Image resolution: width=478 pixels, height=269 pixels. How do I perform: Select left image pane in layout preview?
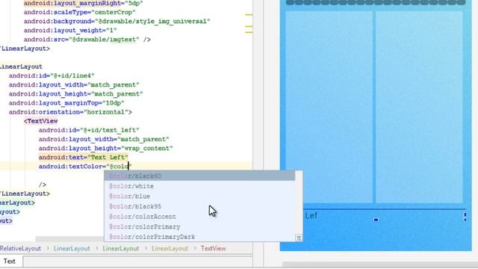pos(329,107)
